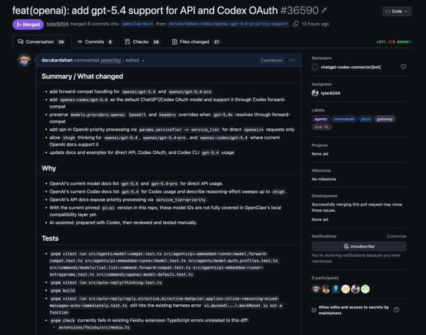Viewport: 426px width, 335px height.
Task: Click the 'Reviewers' sidebar heading
Action: click(x=321, y=58)
